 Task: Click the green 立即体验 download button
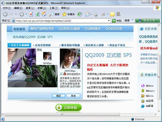point(69,107)
